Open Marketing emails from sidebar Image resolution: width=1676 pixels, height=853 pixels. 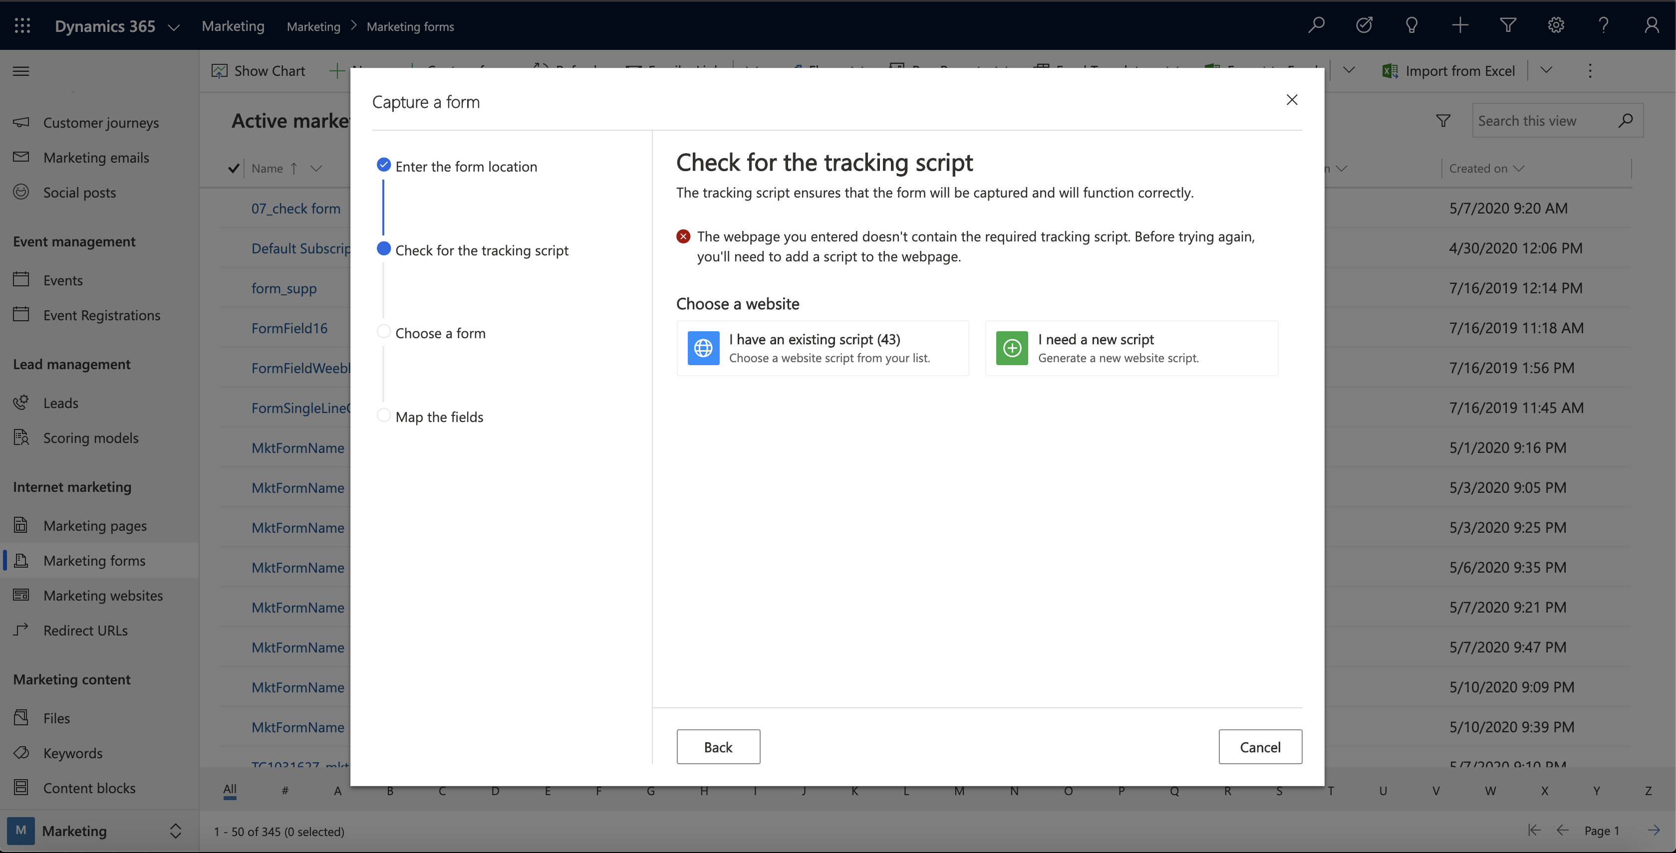[x=96, y=157]
